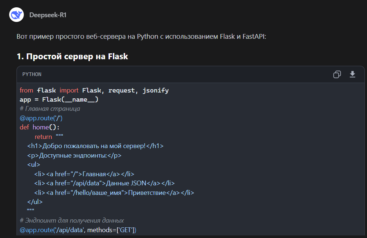
Task: Click the "Приветствие" list item line
Action: click(114, 193)
